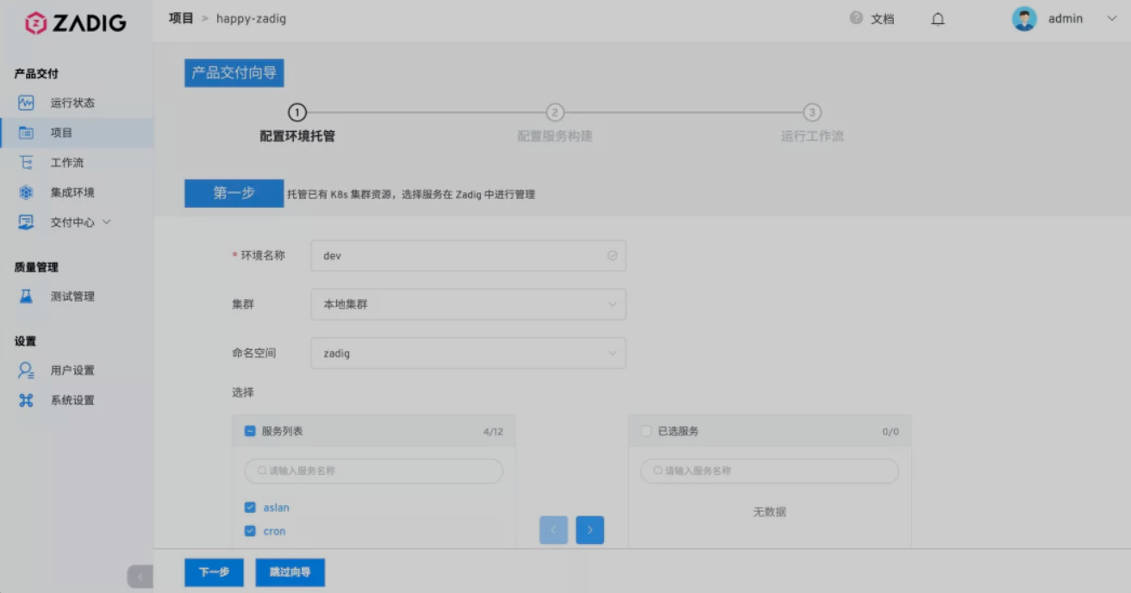Toggle the 服务列表 select-all checkbox
1131x593 pixels.
pyautogui.click(x=250, y=431)
